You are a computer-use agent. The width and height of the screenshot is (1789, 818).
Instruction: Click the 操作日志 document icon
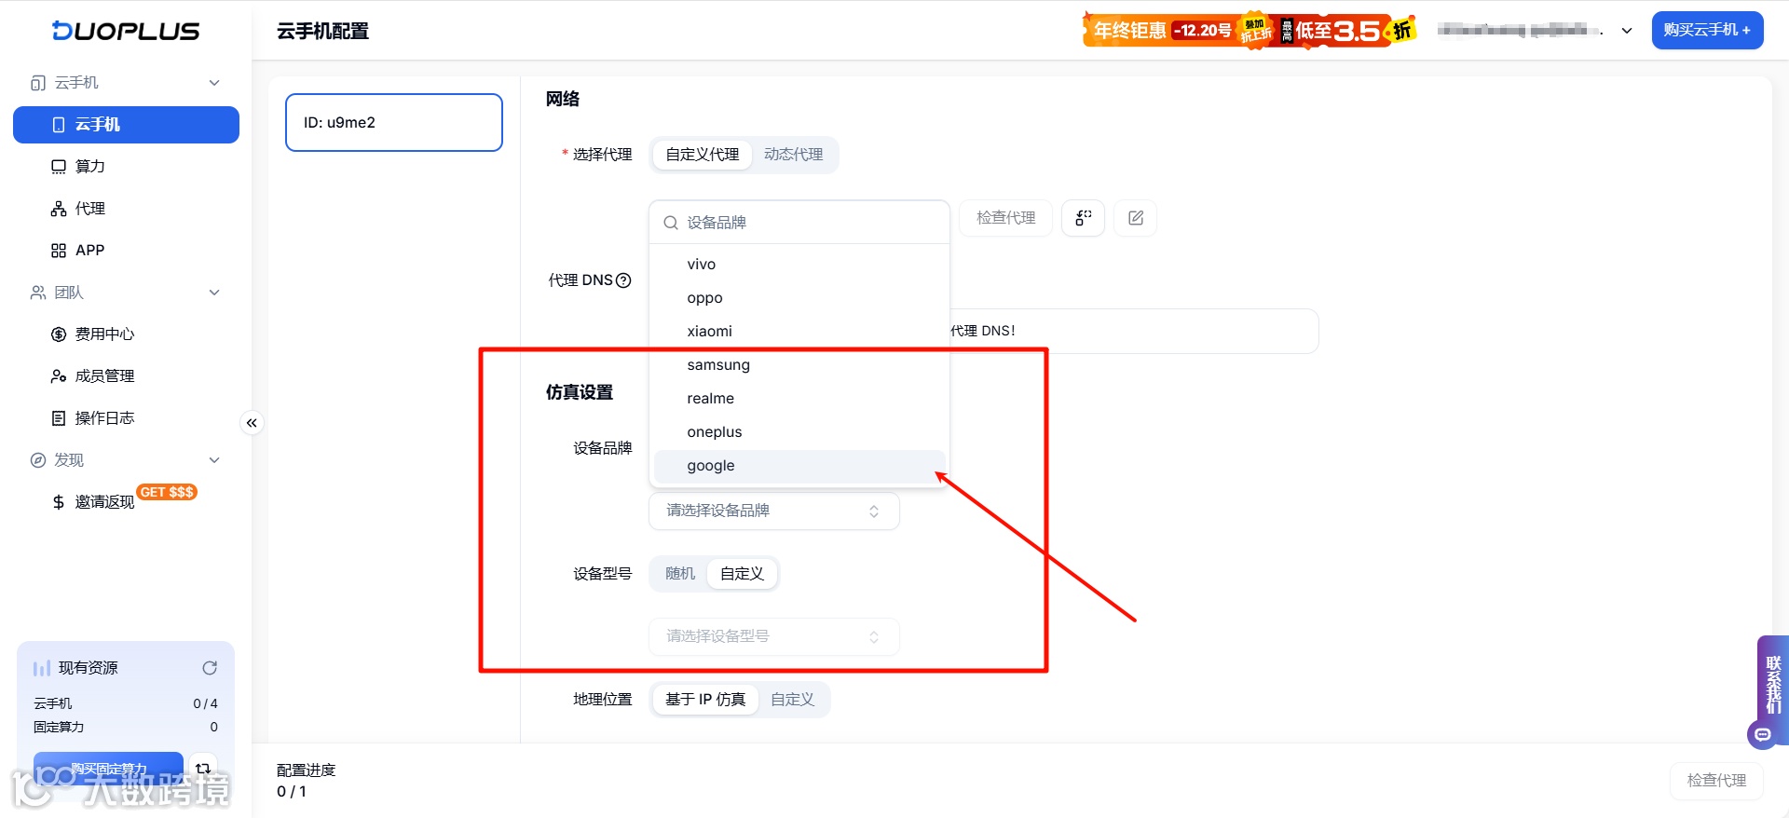[x=59, y=418]
